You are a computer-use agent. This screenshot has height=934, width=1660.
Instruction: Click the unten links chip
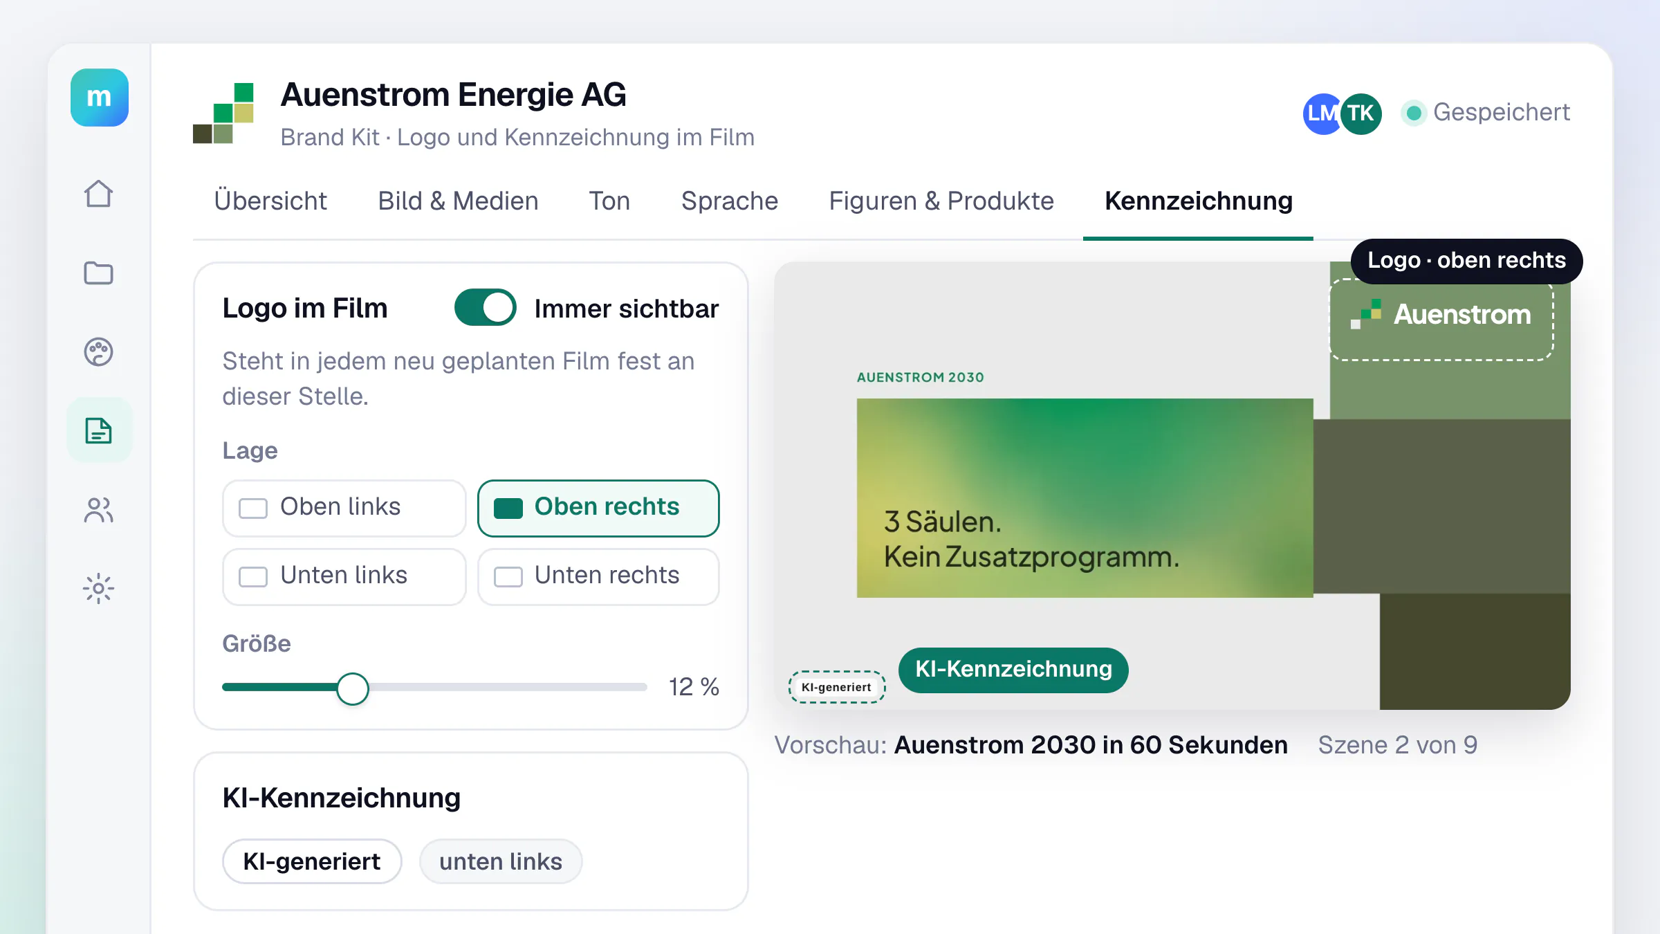point(501,861)
